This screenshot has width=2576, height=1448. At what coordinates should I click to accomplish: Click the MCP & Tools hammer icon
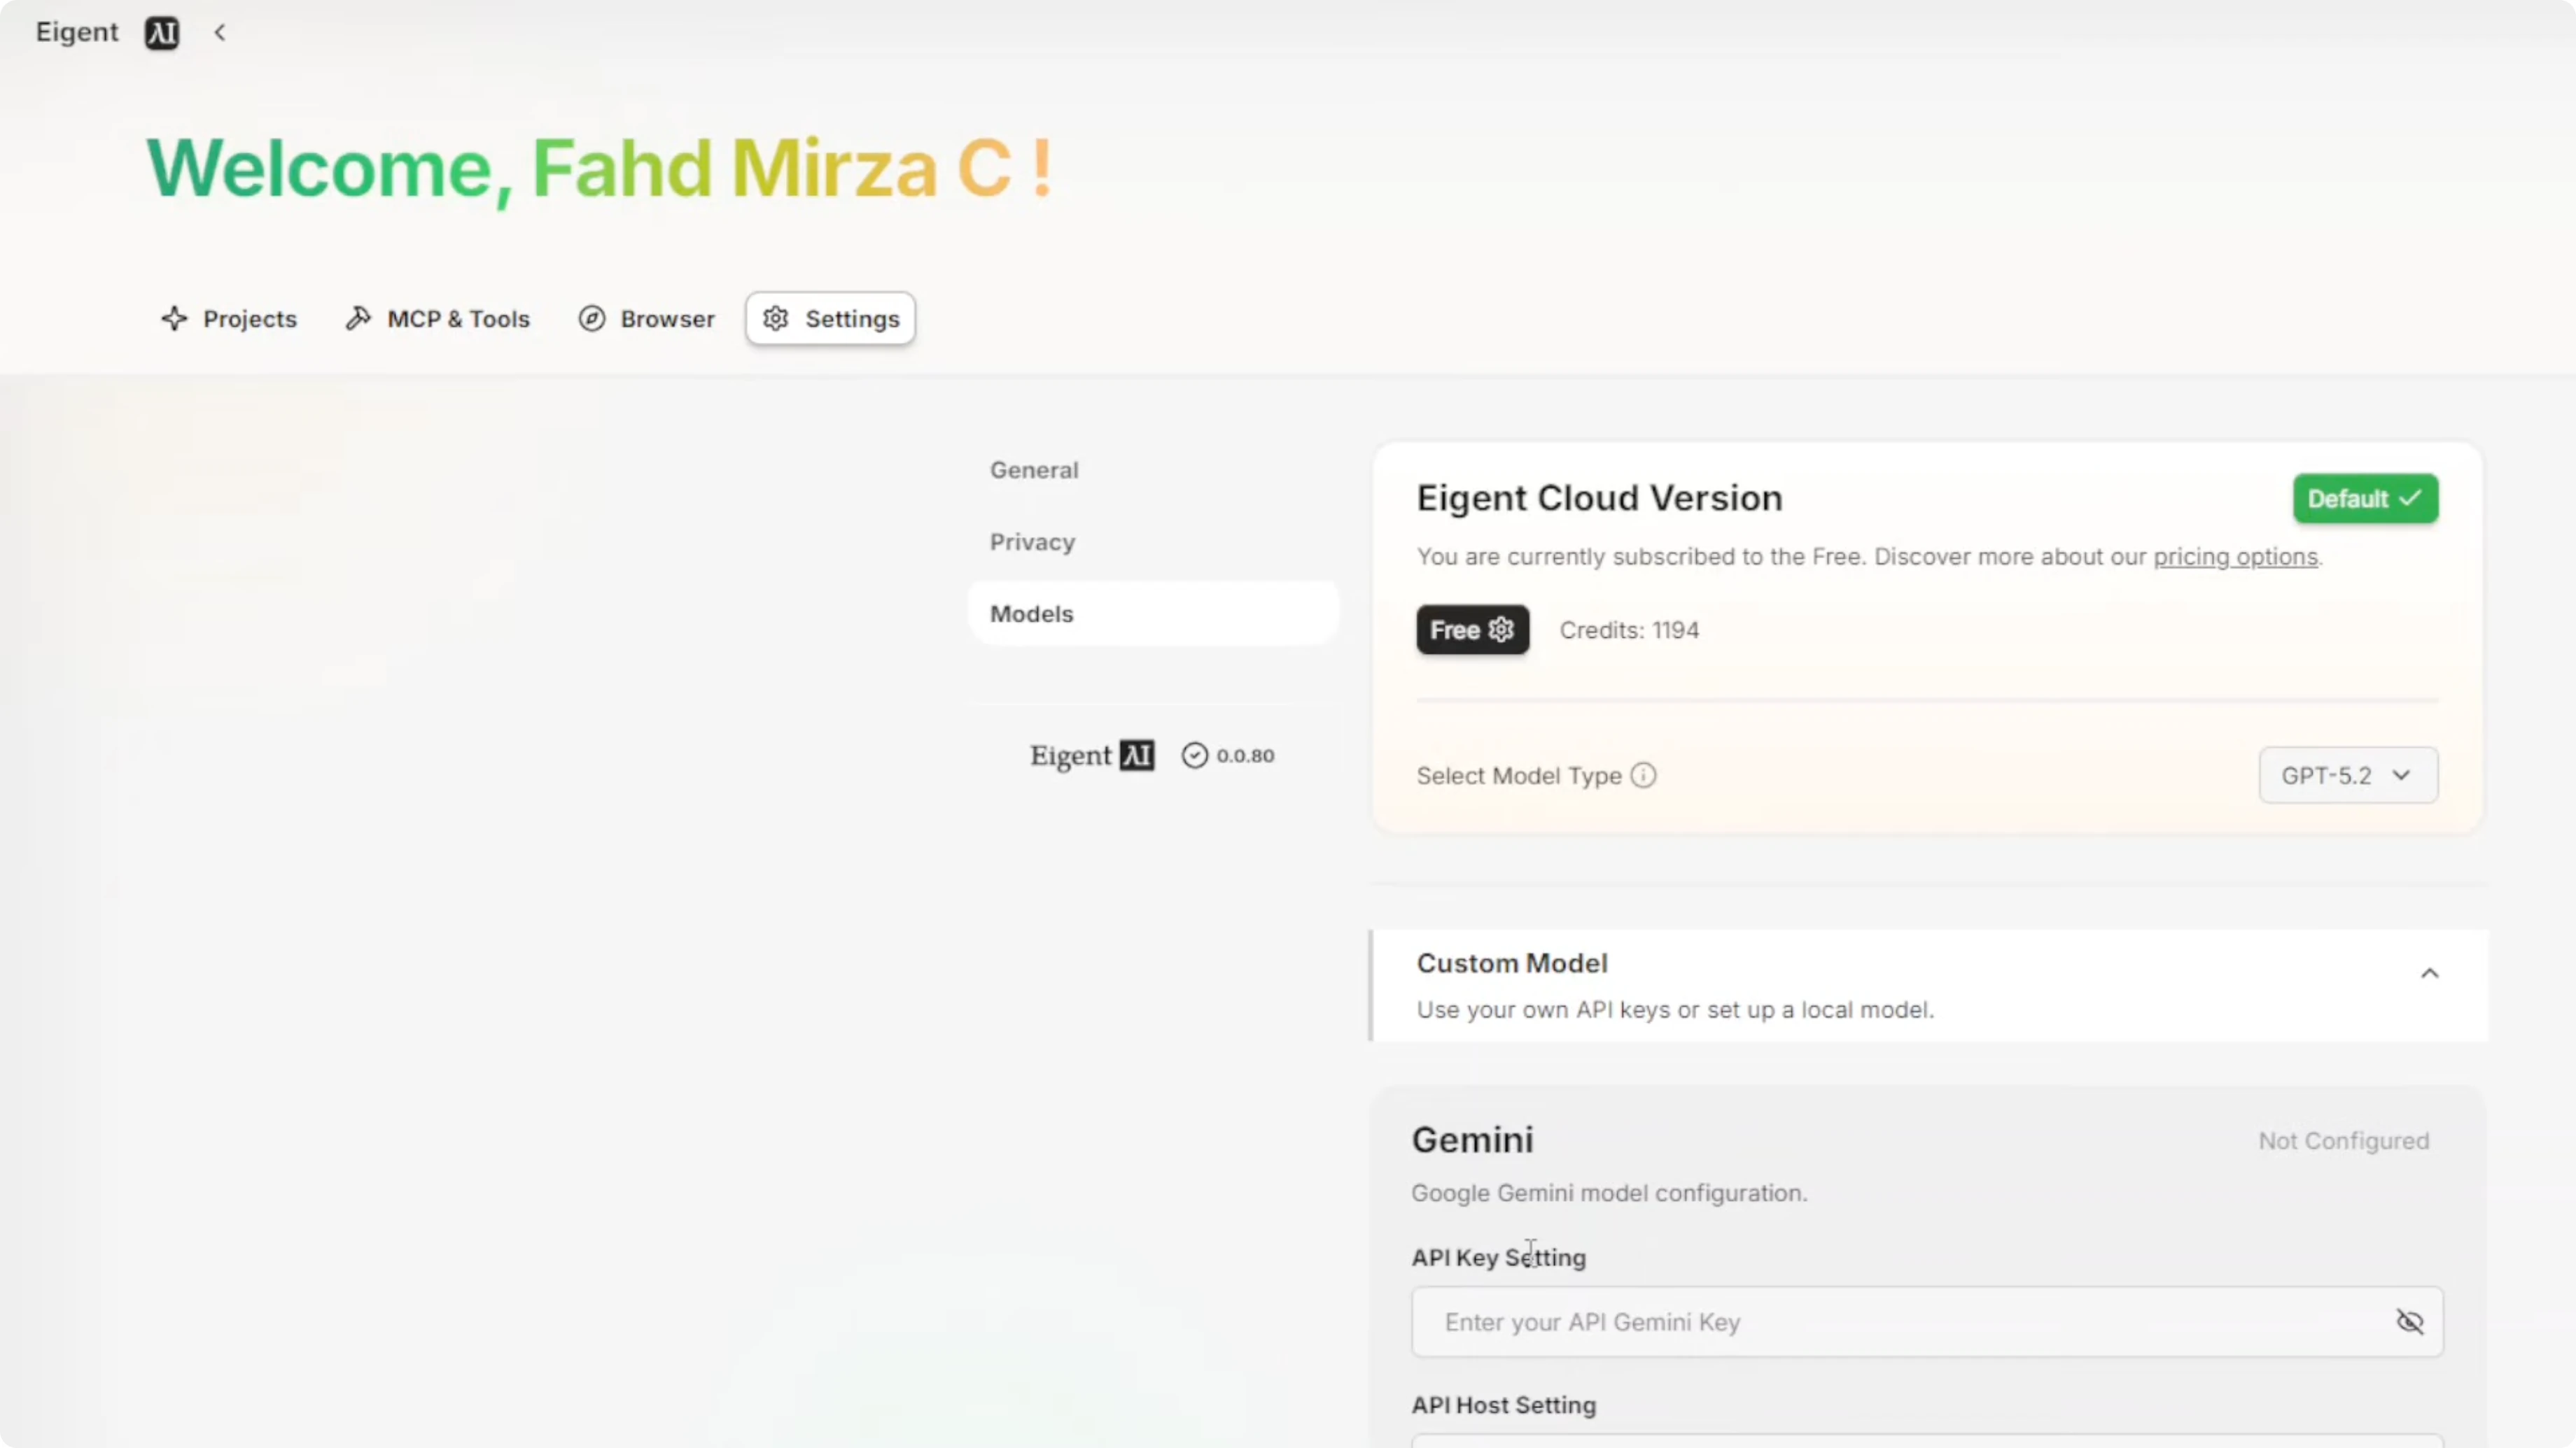358,319
